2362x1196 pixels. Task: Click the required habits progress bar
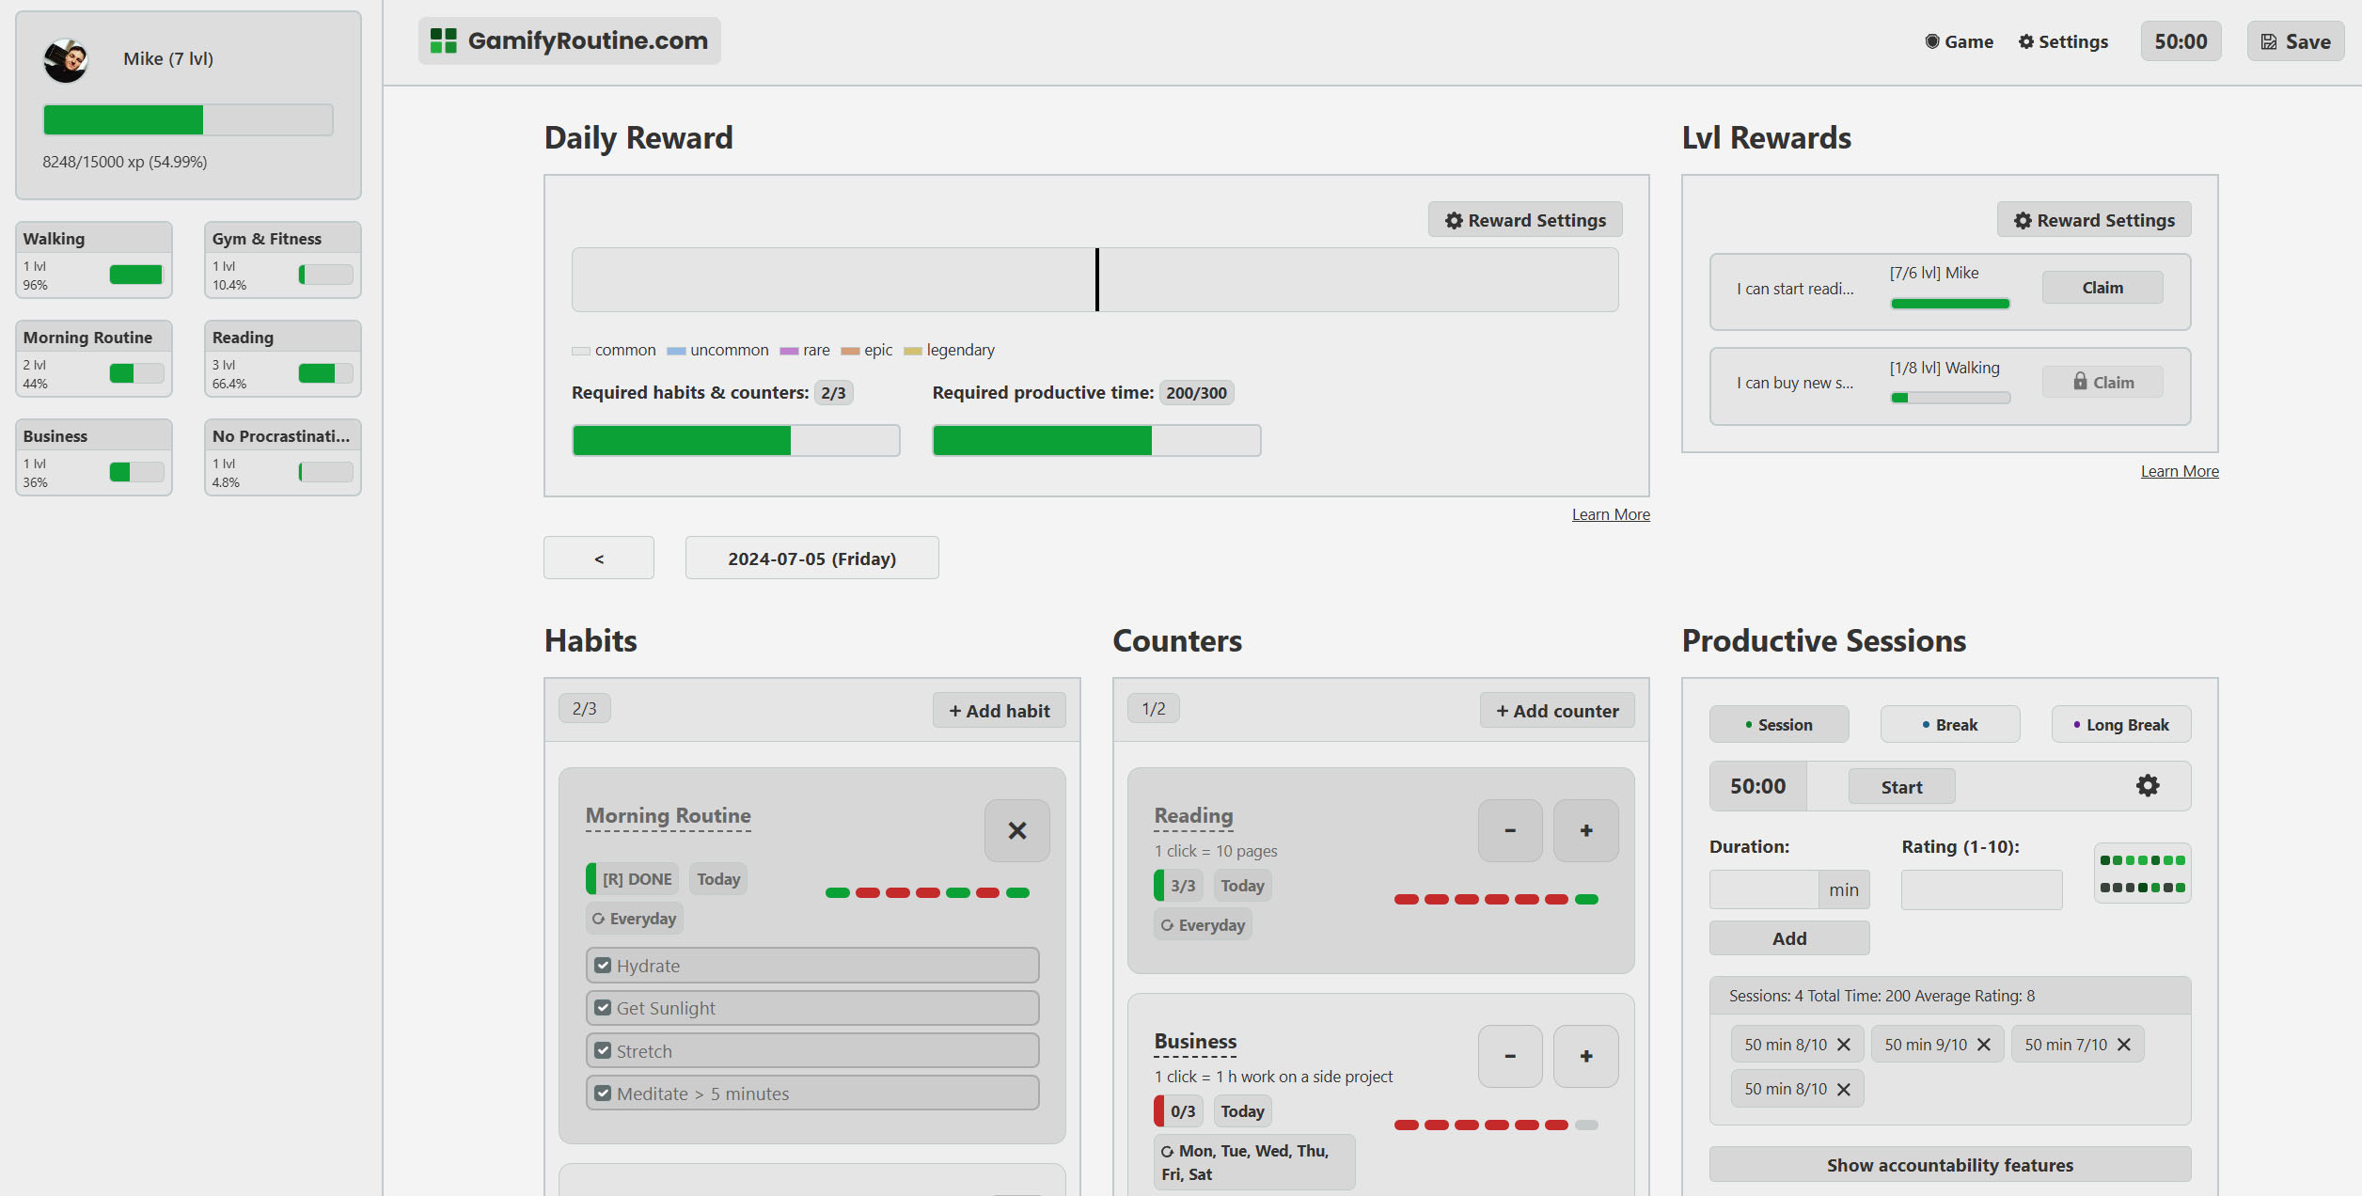tap(736, 440)
